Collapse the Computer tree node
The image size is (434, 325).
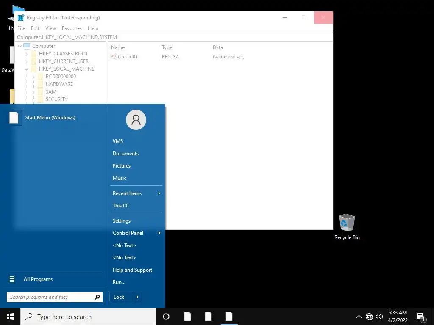click(x=19, y=46)
